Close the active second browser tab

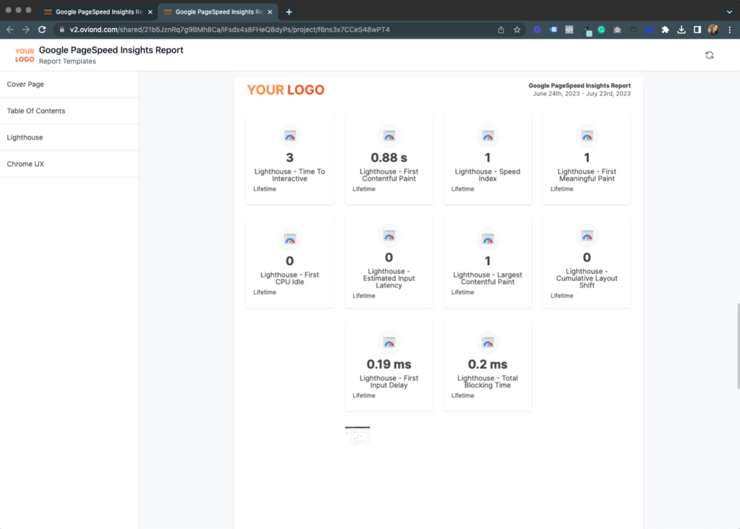pyautogui.click(x=270, y=12)
